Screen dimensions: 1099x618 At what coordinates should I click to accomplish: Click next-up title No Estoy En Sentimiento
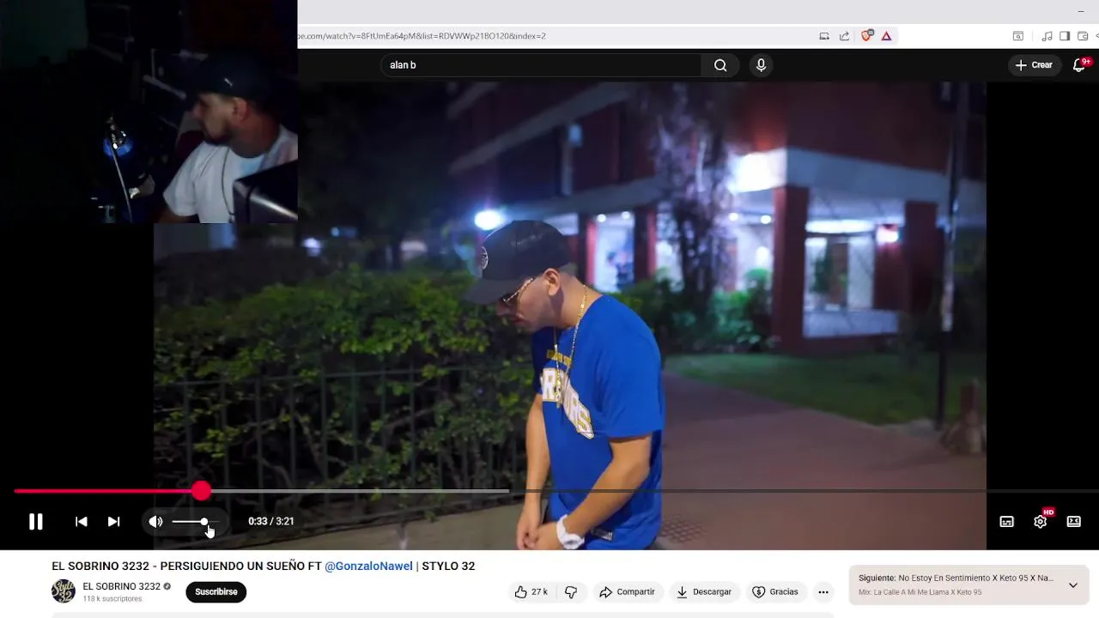coord(976,578)
